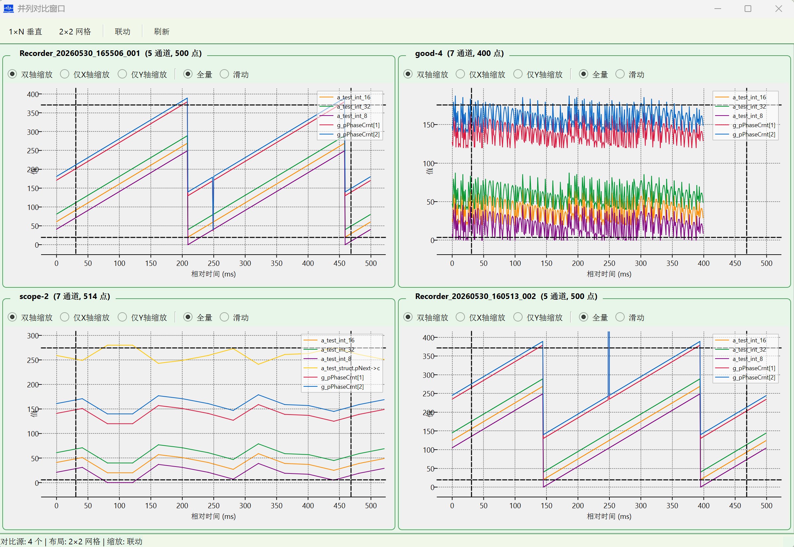Select 全量 mode in the good-4 panel
This screenshot has height=547, width=794.
tap(594, 75)
